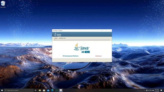Open the Action Center notifications icon
The width and height of the screenshot is (164, 92).
[x=161, y=90]
